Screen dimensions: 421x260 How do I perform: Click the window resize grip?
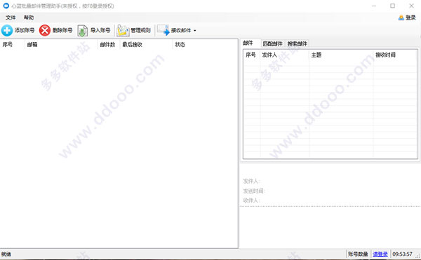(418, 255)
